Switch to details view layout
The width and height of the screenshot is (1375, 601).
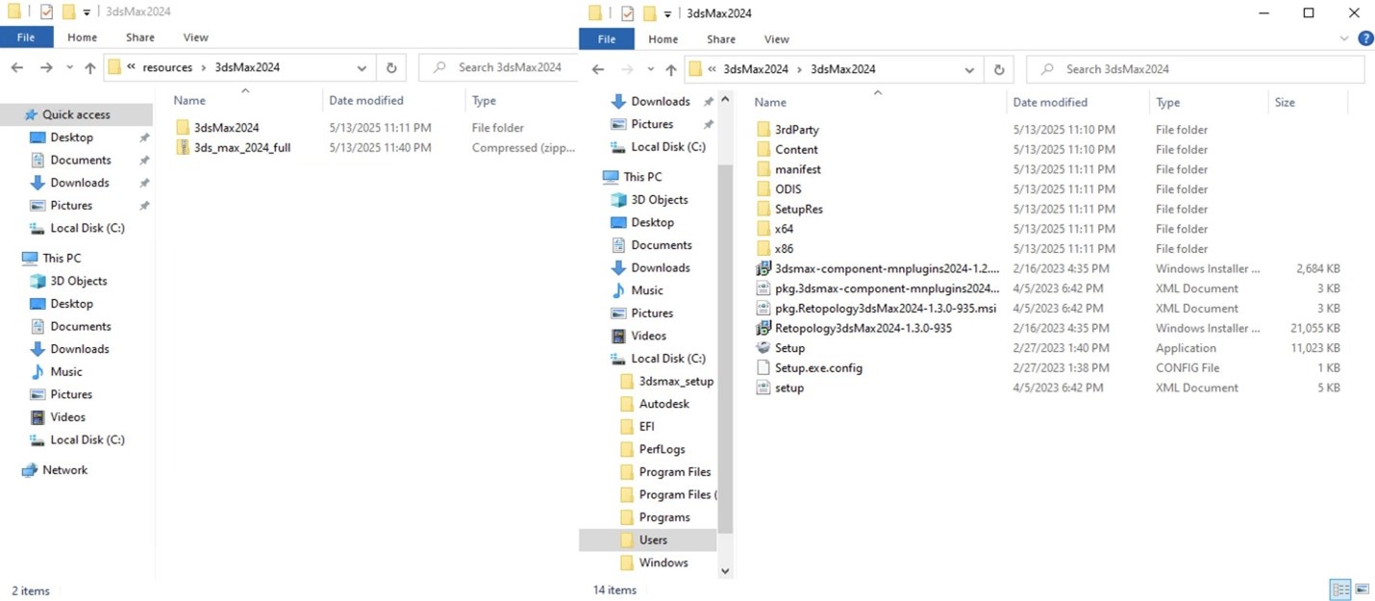click(1339, 589)
